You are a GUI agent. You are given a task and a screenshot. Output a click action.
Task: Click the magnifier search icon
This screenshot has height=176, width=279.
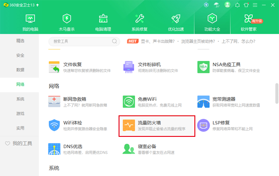coord(114,41)
